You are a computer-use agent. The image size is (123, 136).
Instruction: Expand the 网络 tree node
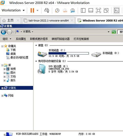[2, 96]
